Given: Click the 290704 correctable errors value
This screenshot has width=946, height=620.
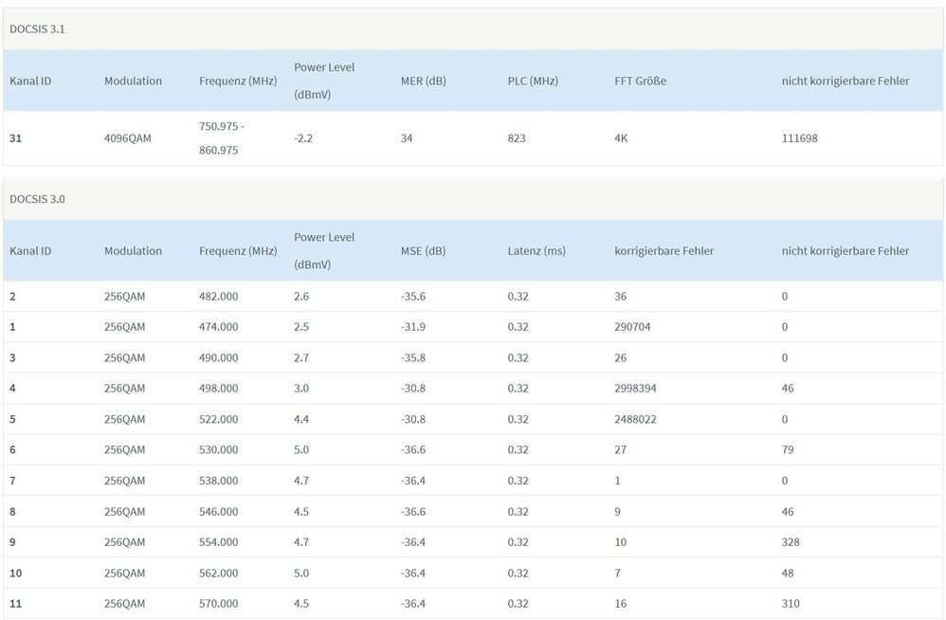Looking at the screenshot, I should pos(632,327).
